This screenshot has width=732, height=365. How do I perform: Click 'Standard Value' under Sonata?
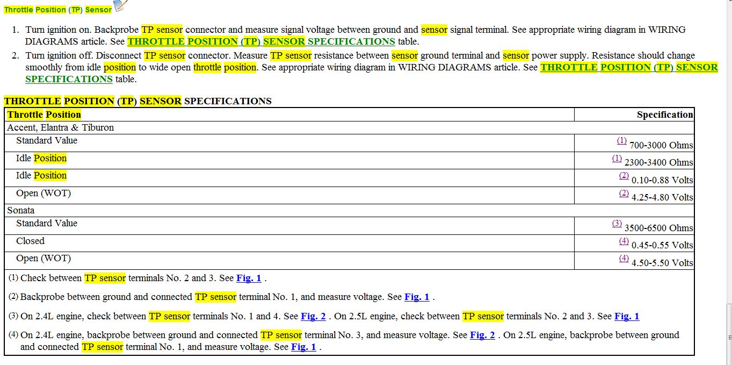47,223
